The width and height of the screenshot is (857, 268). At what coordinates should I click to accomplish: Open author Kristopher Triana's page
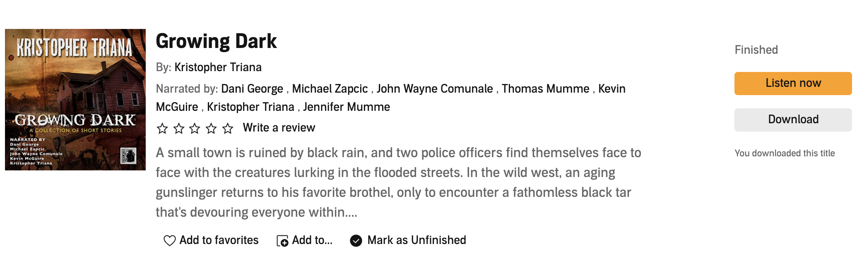pos(218,67)
